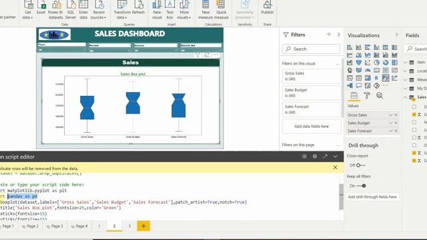The width and height of the screenshot is (427, 240).
Task: Refresh the report data
Action: (x=138, y=7)
